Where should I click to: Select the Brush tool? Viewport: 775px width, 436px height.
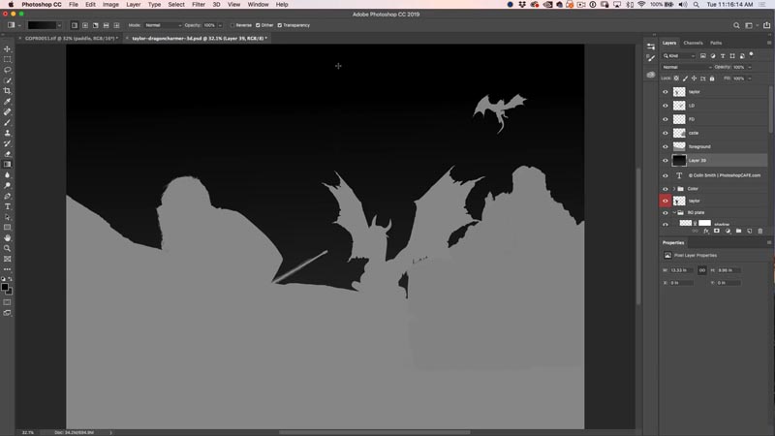8,123
